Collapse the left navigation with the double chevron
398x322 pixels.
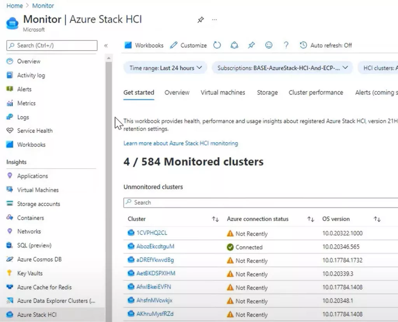(x=106, y=46)
